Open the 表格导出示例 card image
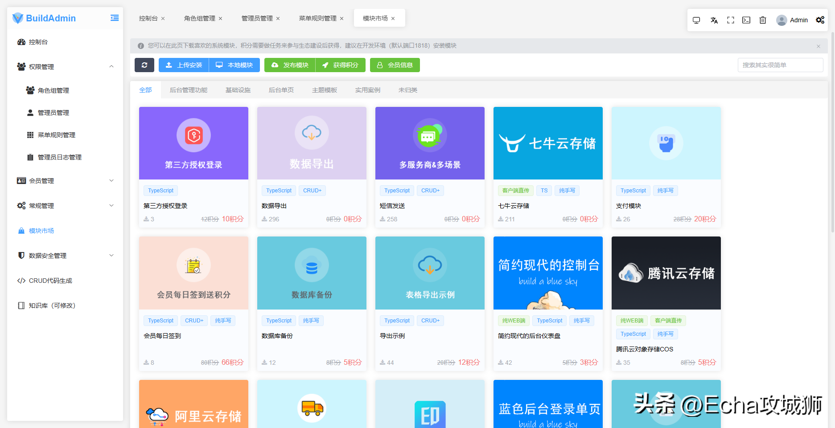This screenshot has width=835, height=428. coord(430,273)
